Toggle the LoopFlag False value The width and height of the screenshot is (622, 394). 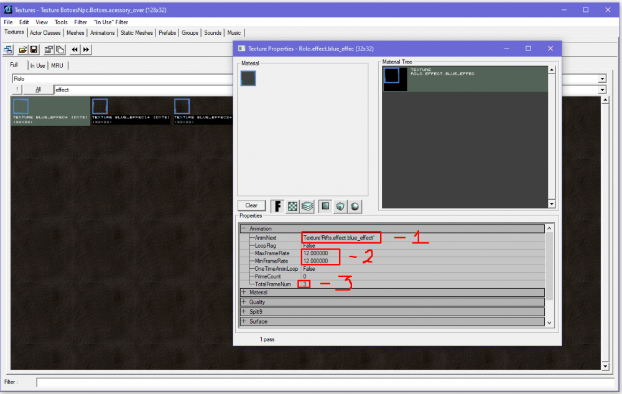(309, 245)
